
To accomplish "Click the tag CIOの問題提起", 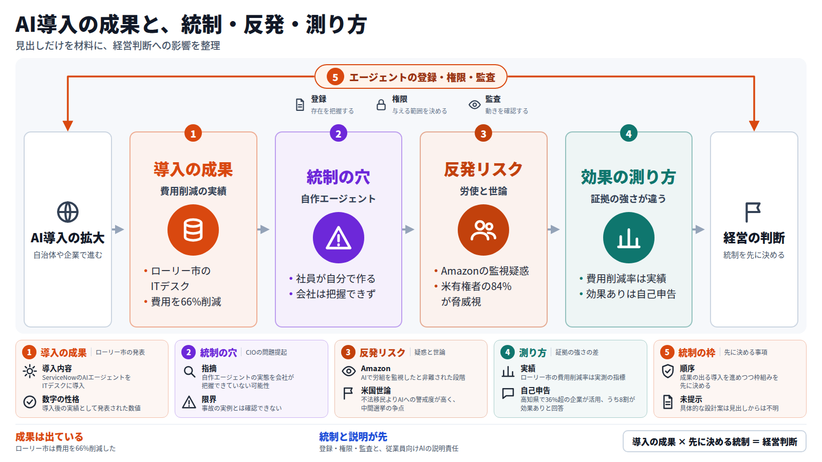I will 266,352.
